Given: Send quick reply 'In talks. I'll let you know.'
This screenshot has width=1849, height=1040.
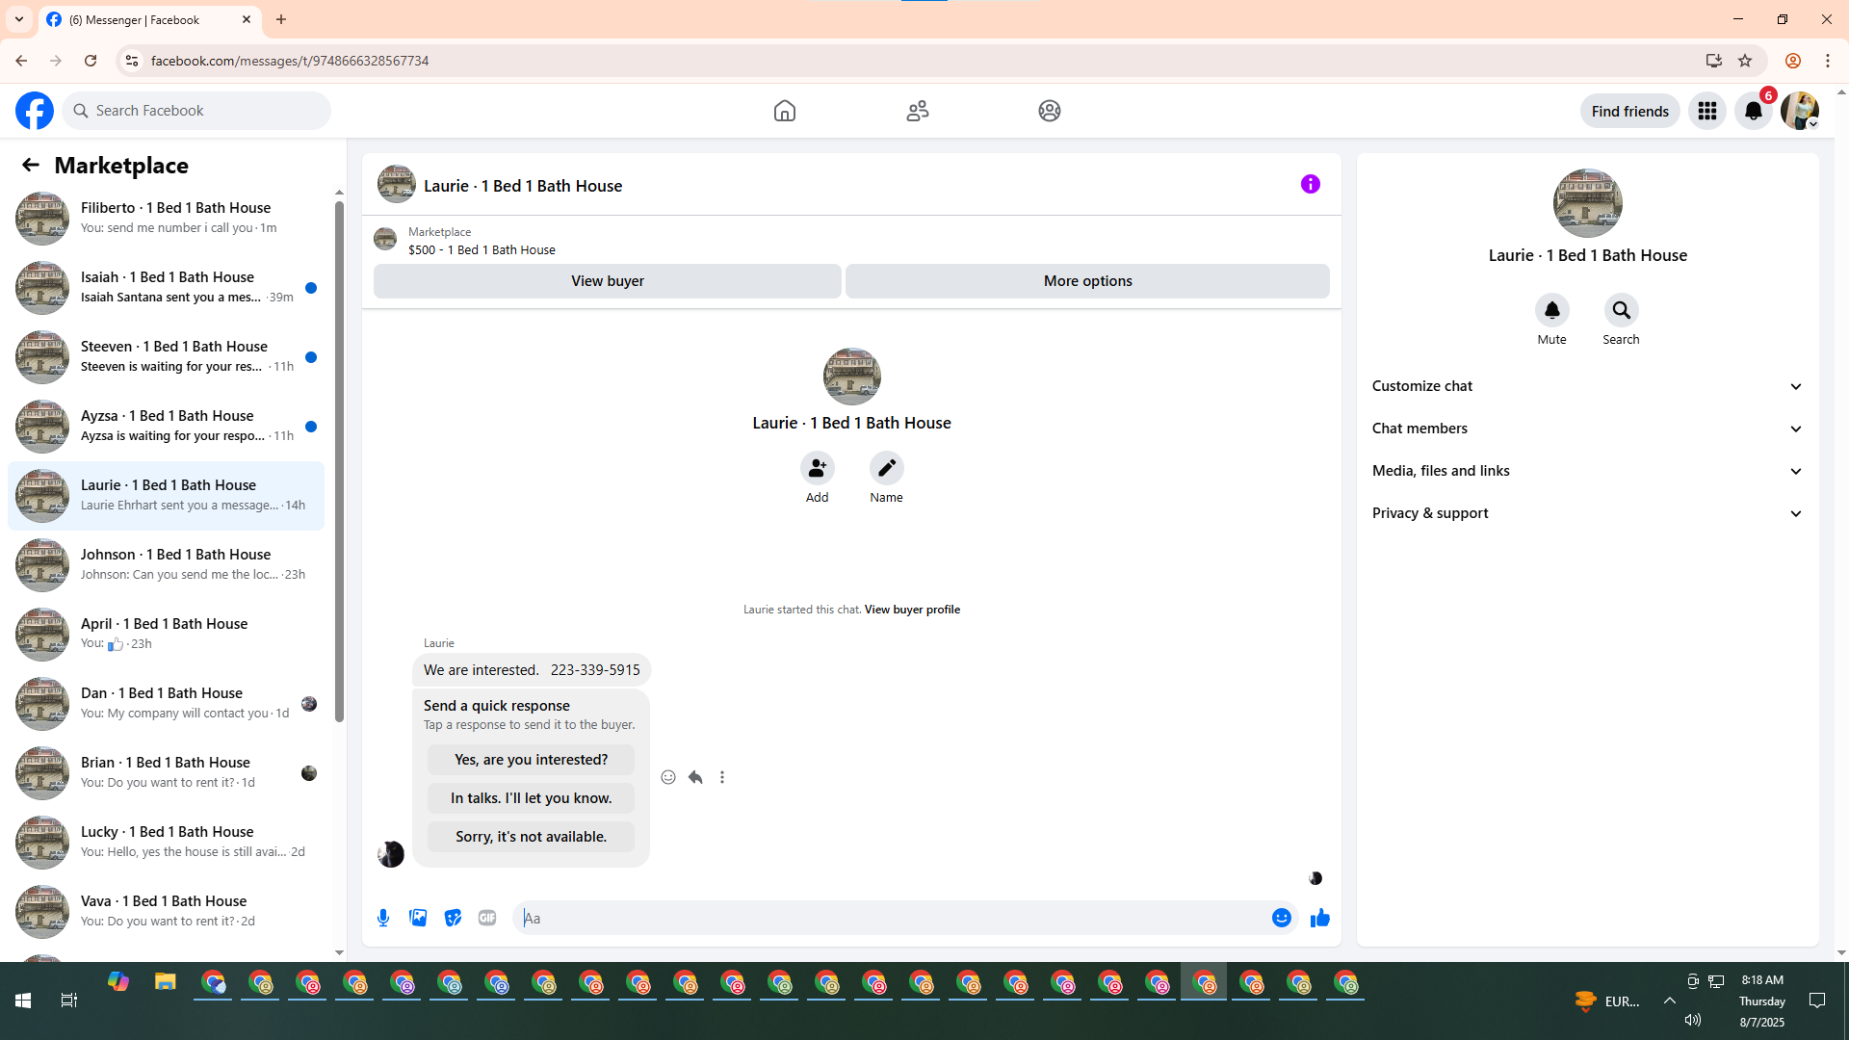Looking at the screenshot, I should (531, 798).
